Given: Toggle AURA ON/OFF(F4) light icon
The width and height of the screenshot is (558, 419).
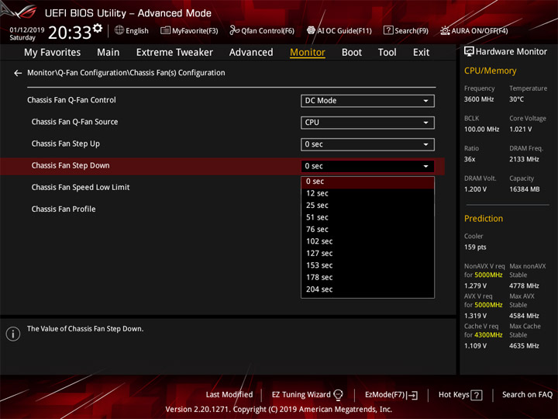Looking at the screenshot, I should [445, 30].
